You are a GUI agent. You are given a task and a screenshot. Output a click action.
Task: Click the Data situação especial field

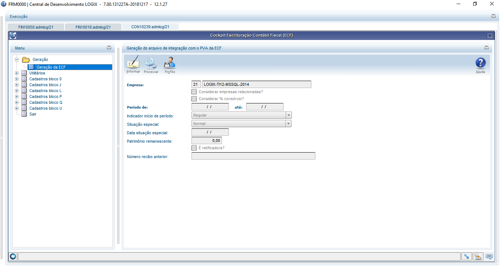pos(210,132)
